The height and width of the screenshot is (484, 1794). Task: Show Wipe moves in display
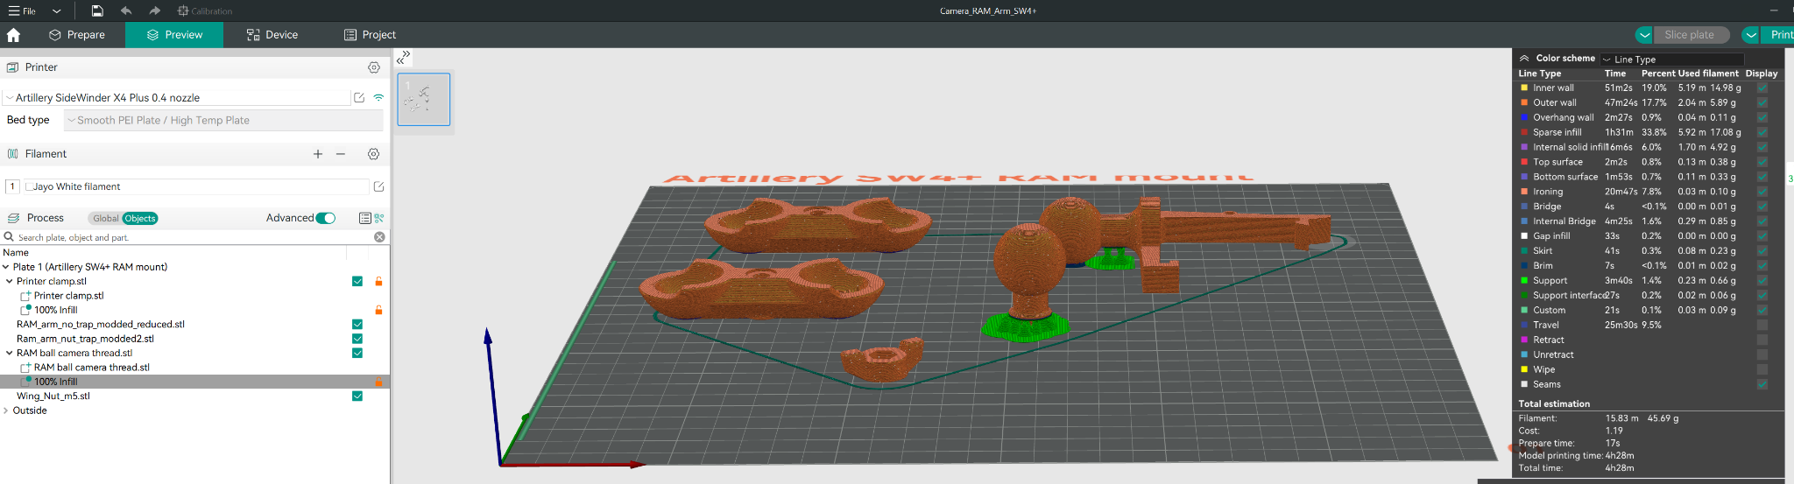(1762, 369)
